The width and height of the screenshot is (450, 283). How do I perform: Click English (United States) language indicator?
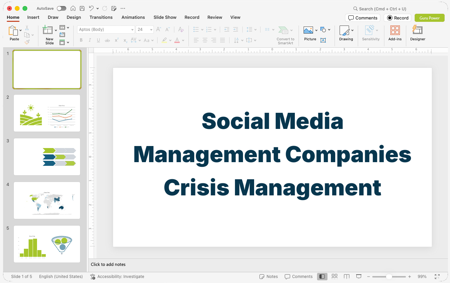click(x=61, y=277)
